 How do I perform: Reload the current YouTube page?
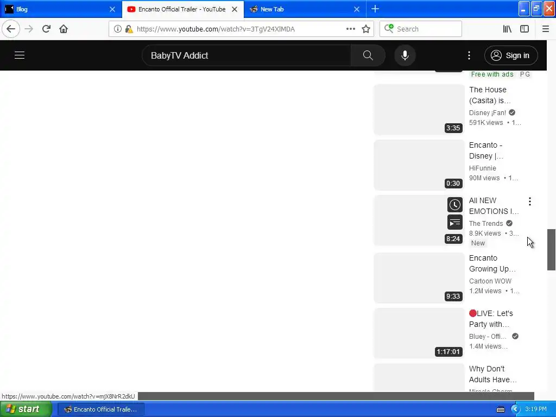pos(47,29)
